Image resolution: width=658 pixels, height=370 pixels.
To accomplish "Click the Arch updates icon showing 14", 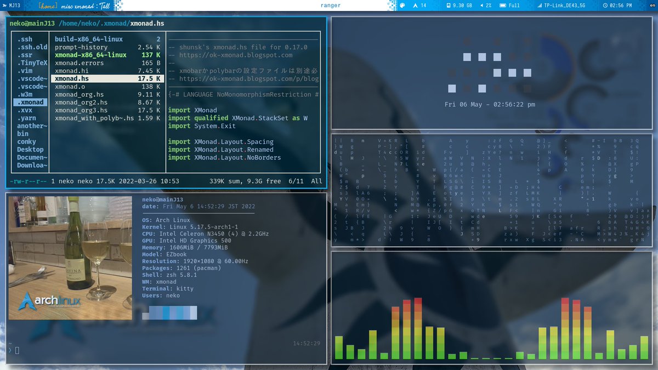I will tap(415, 5).
